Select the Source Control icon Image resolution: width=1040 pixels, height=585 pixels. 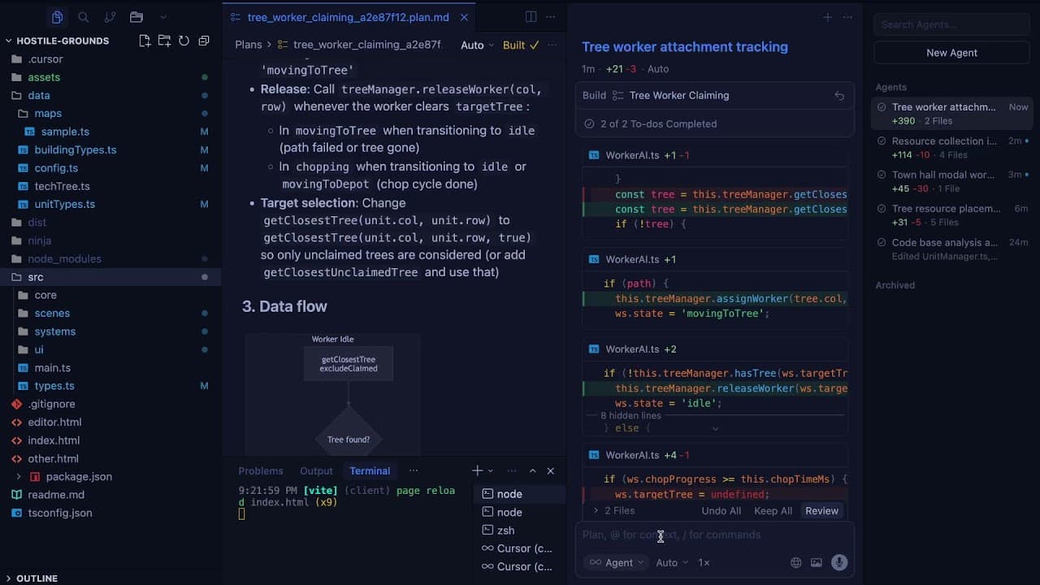111,16
